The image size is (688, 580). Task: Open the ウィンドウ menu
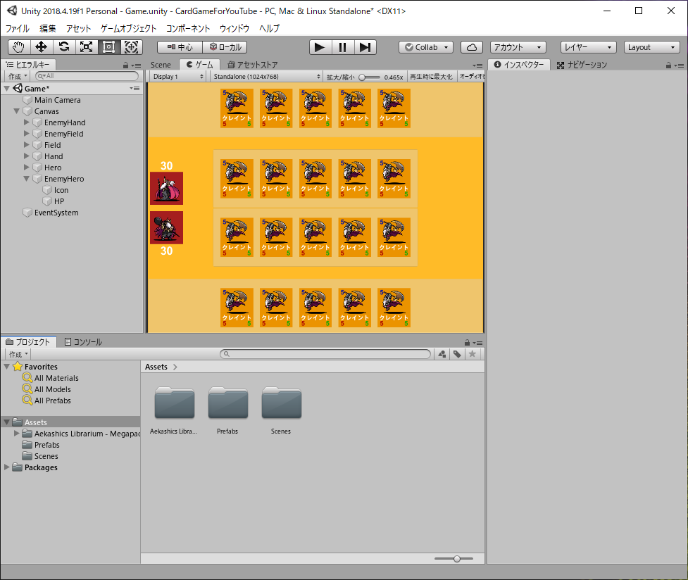pos(234,29)
